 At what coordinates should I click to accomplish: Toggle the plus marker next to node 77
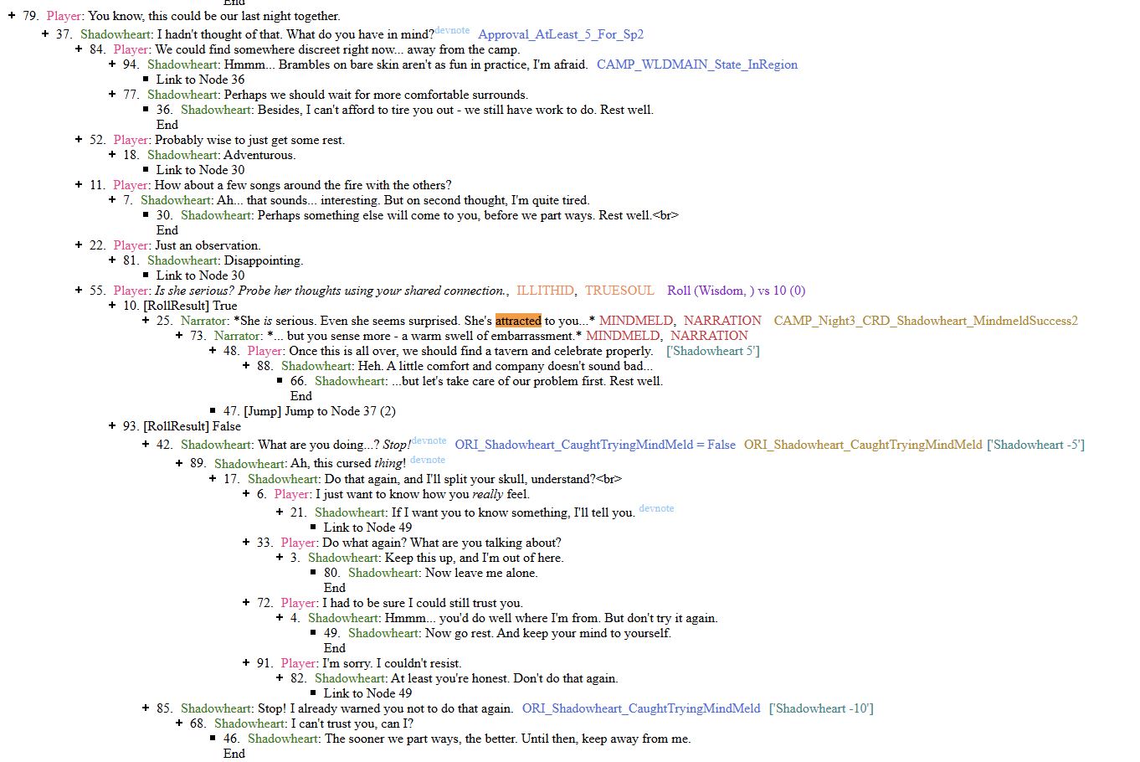[x=112, y=95]
